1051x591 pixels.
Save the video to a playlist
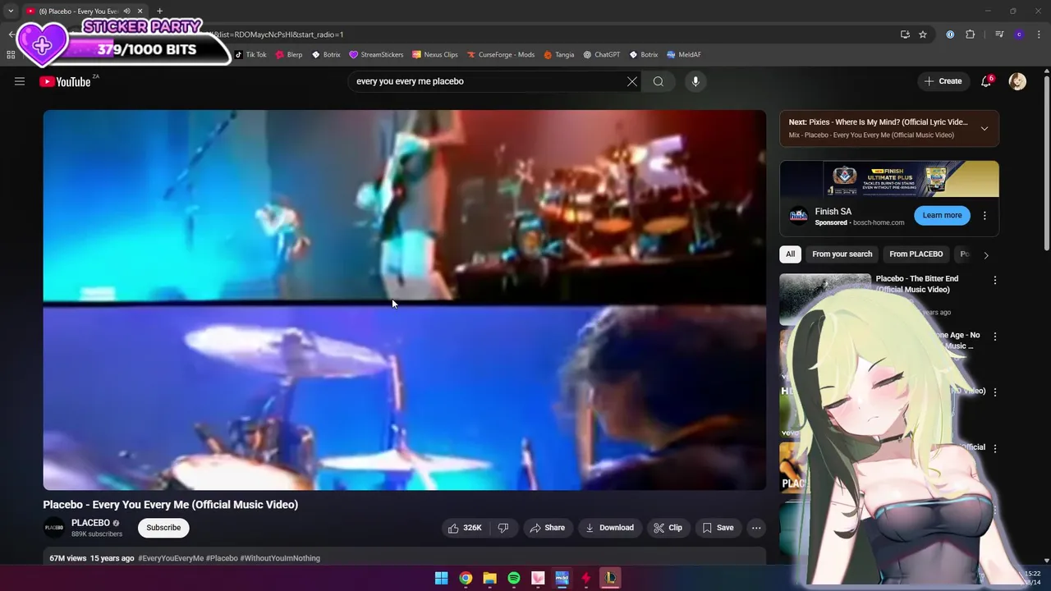click(718, 528)
